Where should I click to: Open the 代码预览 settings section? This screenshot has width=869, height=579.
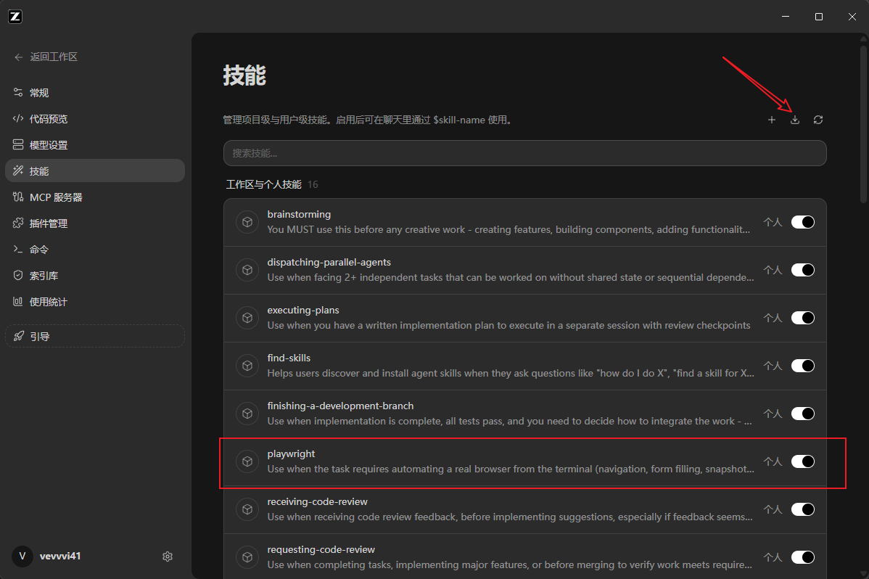[x=95, y=119]
